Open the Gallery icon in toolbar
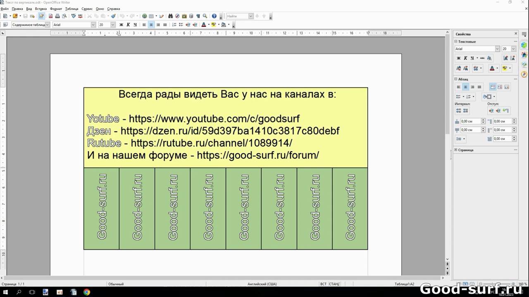Image resolution: width=529 pixels, height=297 pixels. pos(184,16)
